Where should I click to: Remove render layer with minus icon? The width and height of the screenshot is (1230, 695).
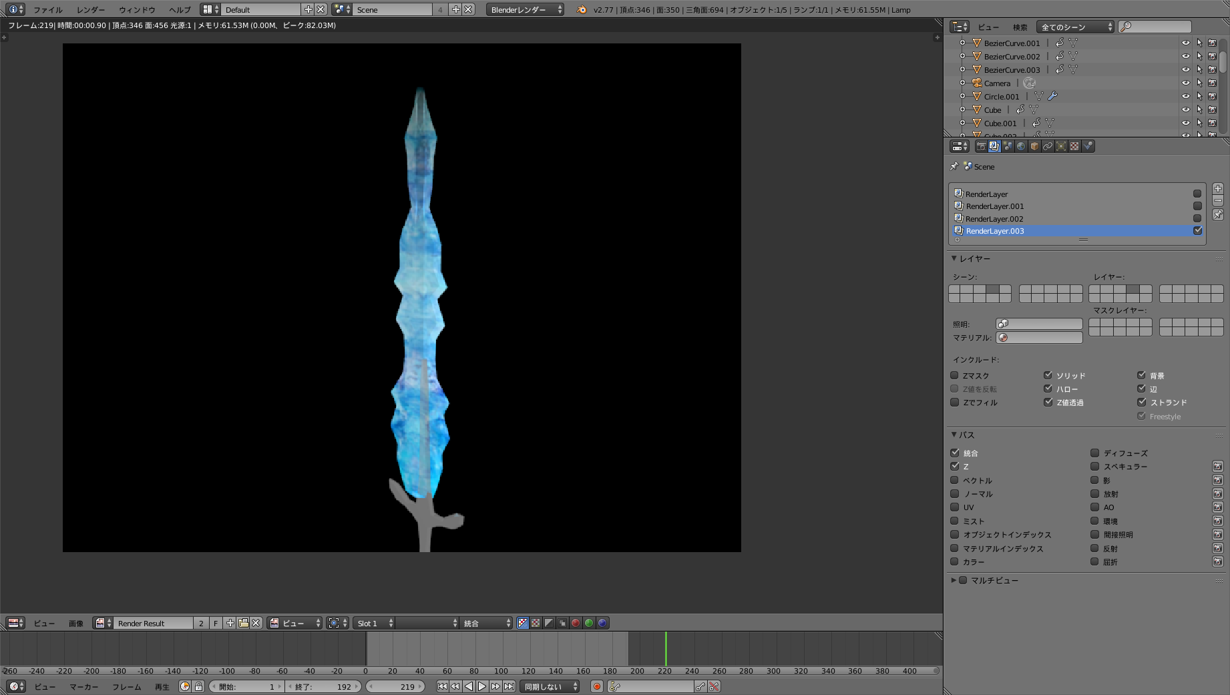(1218, 201)
